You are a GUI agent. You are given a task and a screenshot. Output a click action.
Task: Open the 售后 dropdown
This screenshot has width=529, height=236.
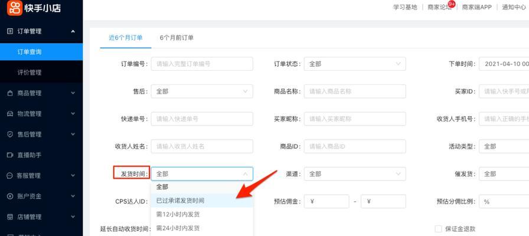pyautogui.click(x=202, y=91)
